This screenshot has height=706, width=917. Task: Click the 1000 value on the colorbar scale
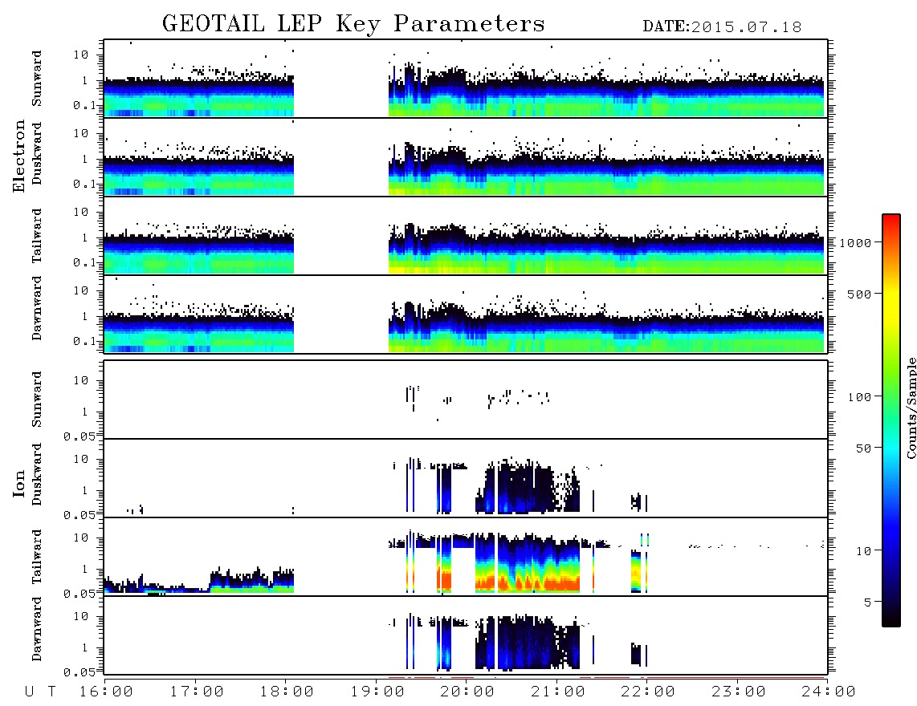(x=855, y=243)
